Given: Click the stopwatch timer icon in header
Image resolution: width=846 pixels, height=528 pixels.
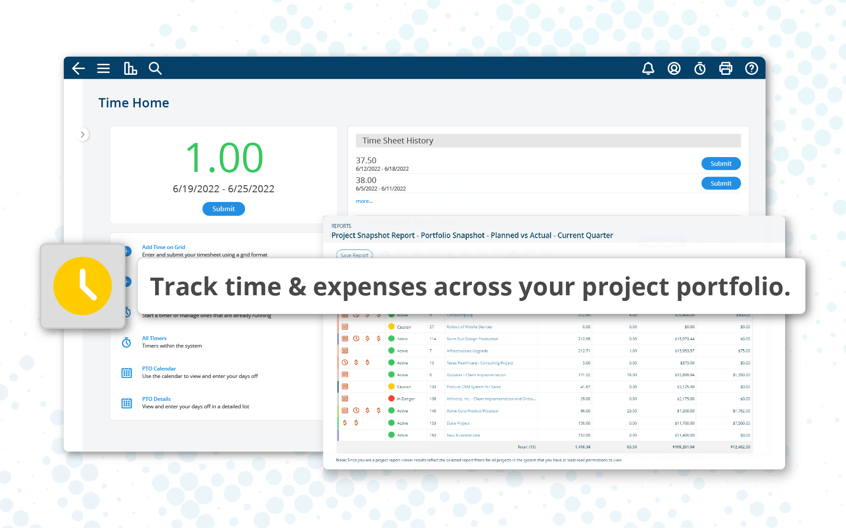Looking at the screenshot, I should pyautogui.click(x=700, y=69).
